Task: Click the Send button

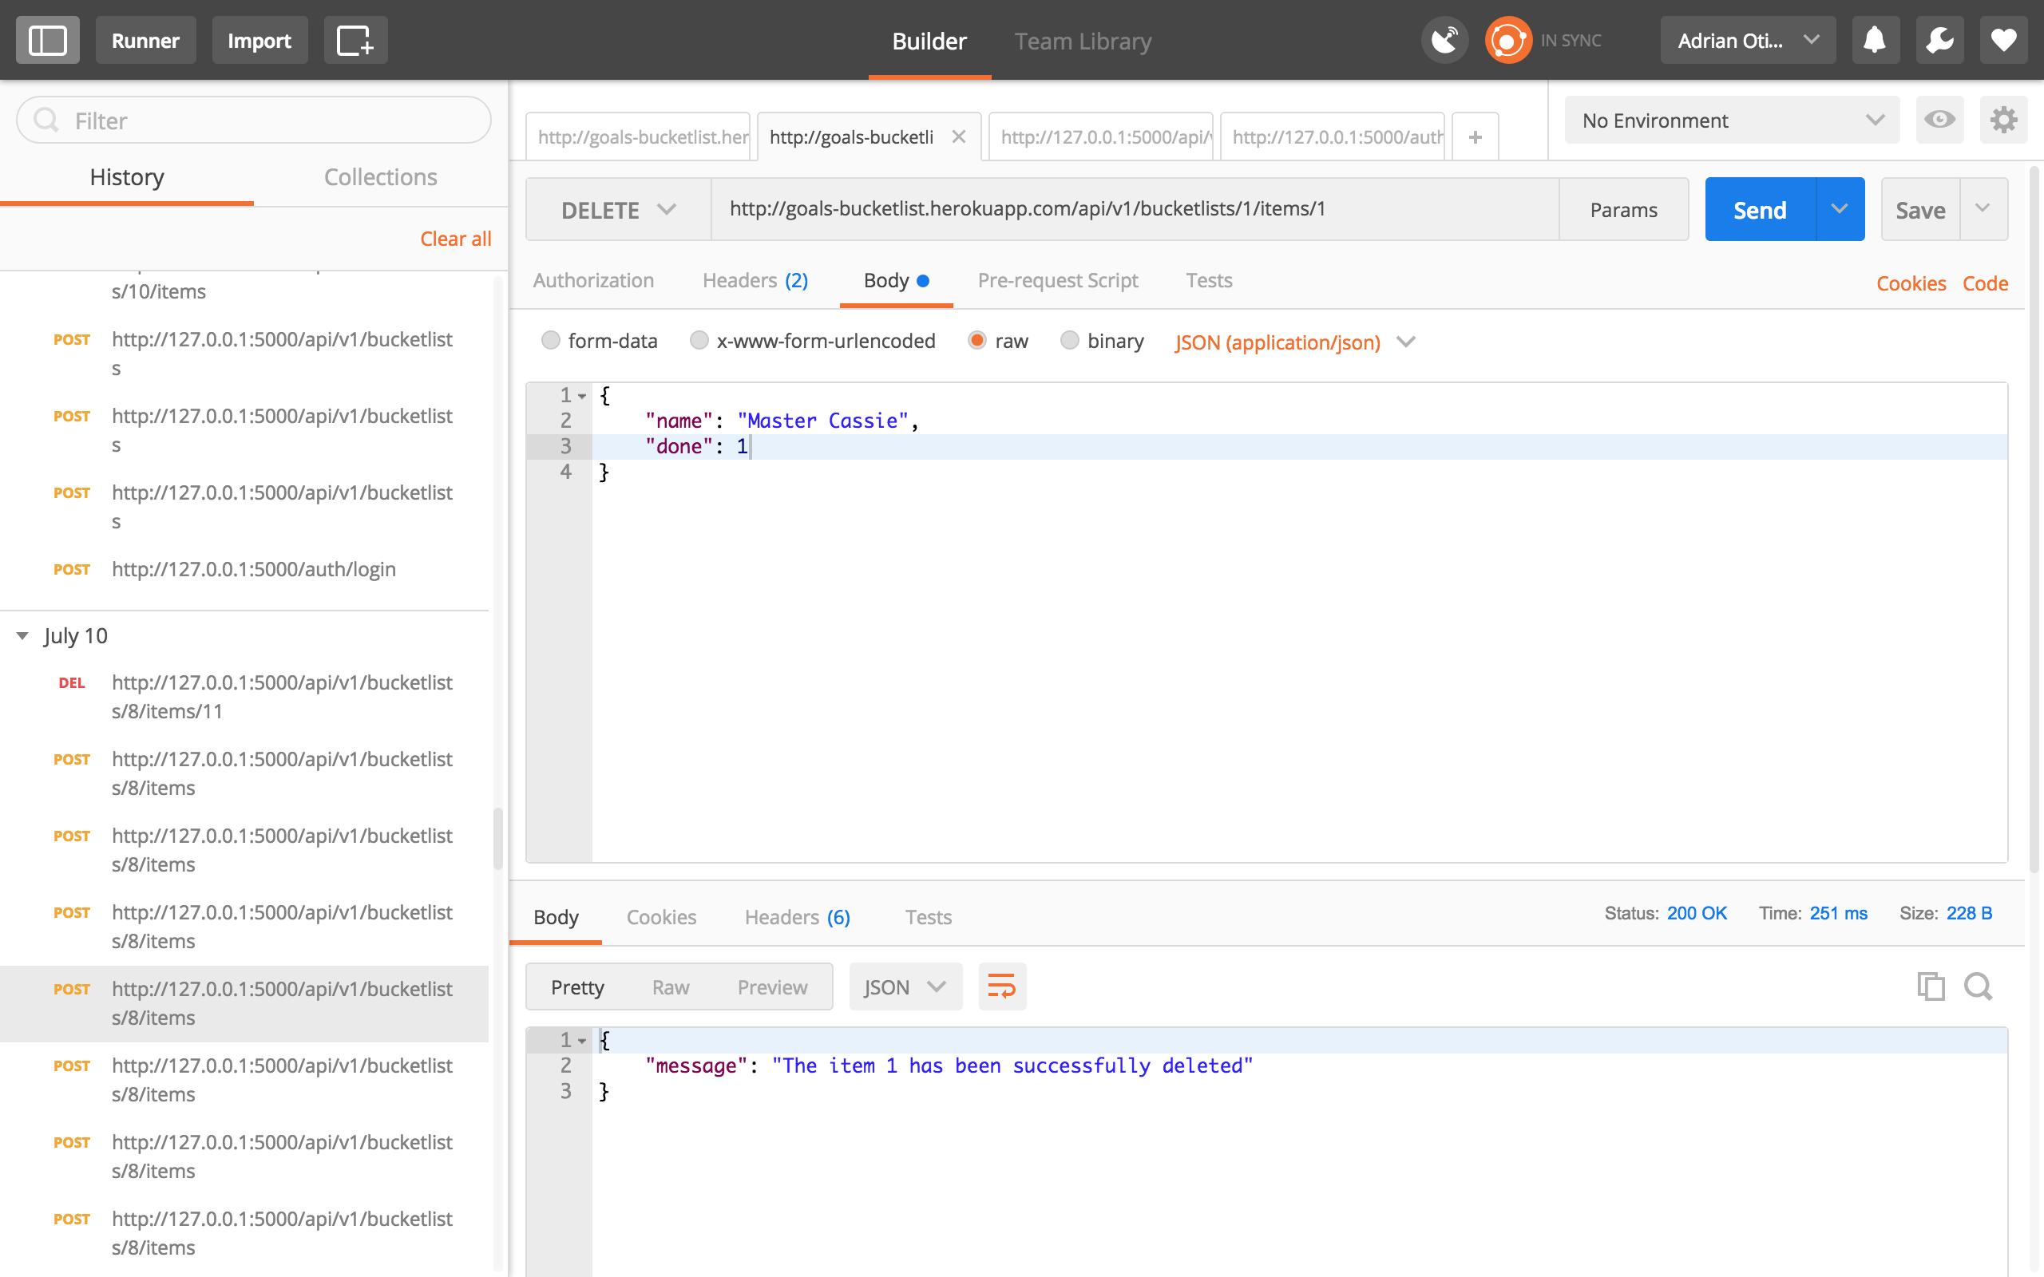Action: tap(1760, 208)
